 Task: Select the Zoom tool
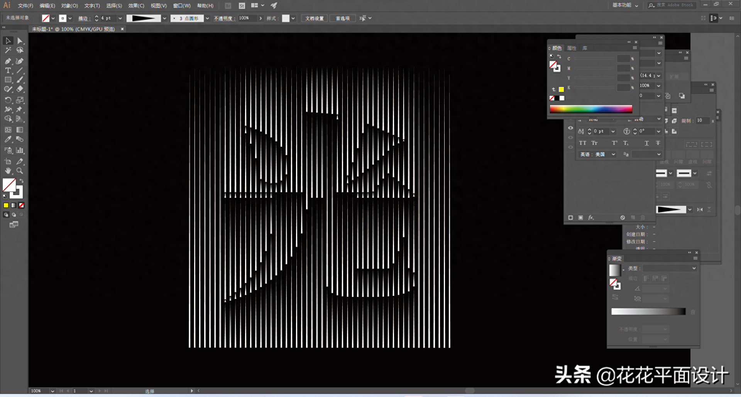coord(20,171)
